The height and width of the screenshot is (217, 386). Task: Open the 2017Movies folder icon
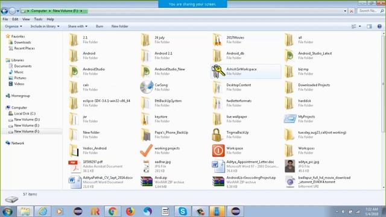click(217, 40)
